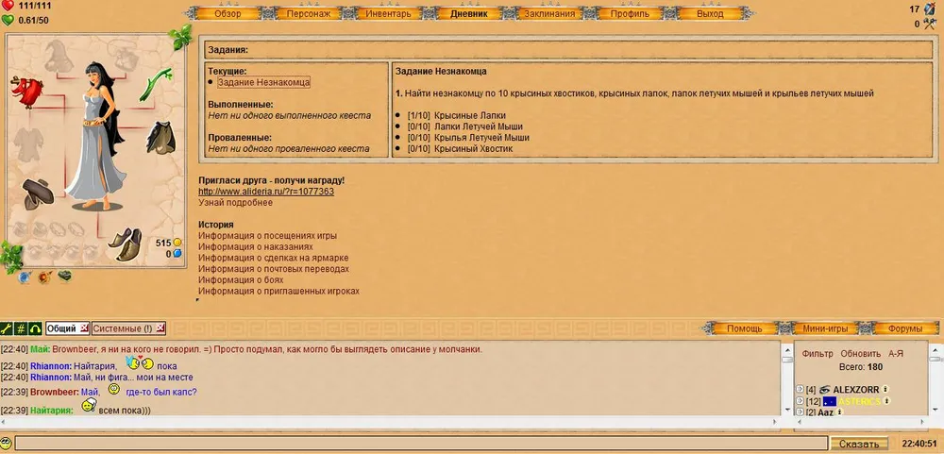Open Информация о почтовых переводах
944x454 pixels.
pyautogui.click(x=274, y=269)
